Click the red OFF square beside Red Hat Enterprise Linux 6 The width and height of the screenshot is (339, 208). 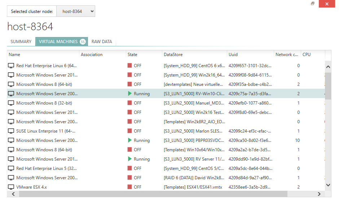tap(129, 65)
